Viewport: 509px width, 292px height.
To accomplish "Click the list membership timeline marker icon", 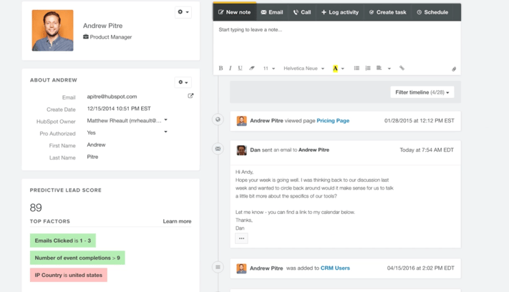I will (x=218, y=267).
